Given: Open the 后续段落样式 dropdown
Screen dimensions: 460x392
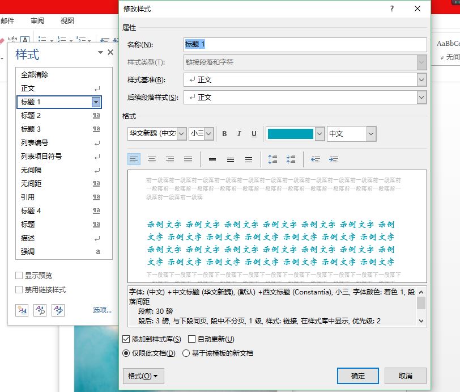Looking at the screenshot, I should [421, 98].
